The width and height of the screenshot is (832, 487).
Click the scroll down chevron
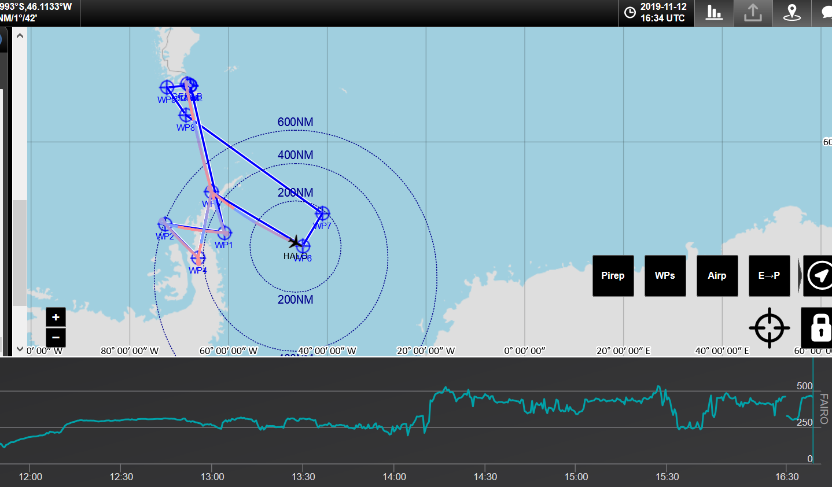click(20, 349)
